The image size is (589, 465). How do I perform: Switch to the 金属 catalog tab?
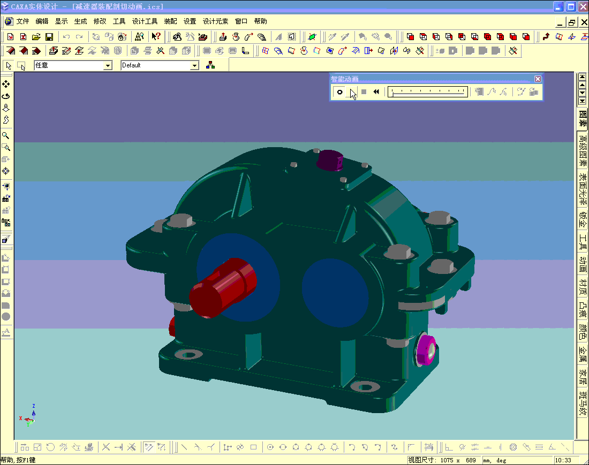[582, 354]
